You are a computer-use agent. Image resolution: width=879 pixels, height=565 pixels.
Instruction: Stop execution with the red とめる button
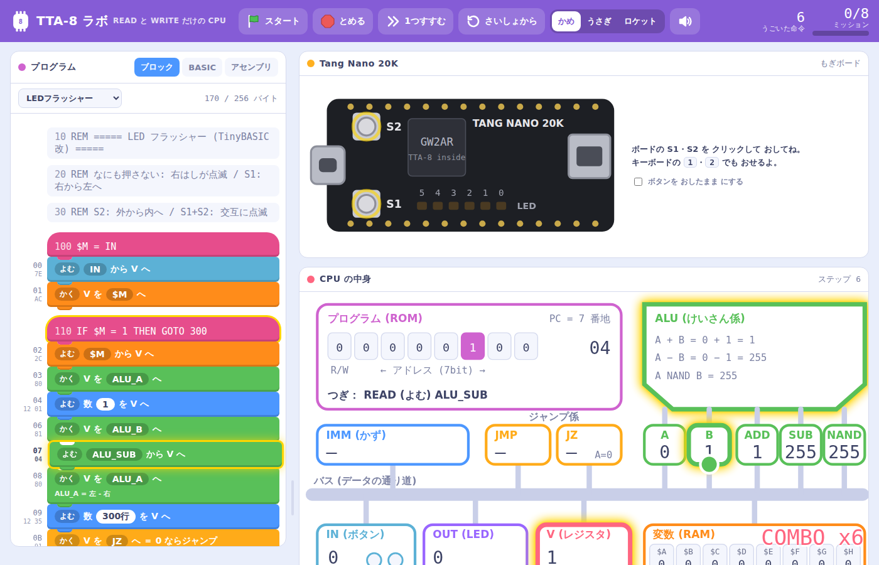tap(343, 21)
